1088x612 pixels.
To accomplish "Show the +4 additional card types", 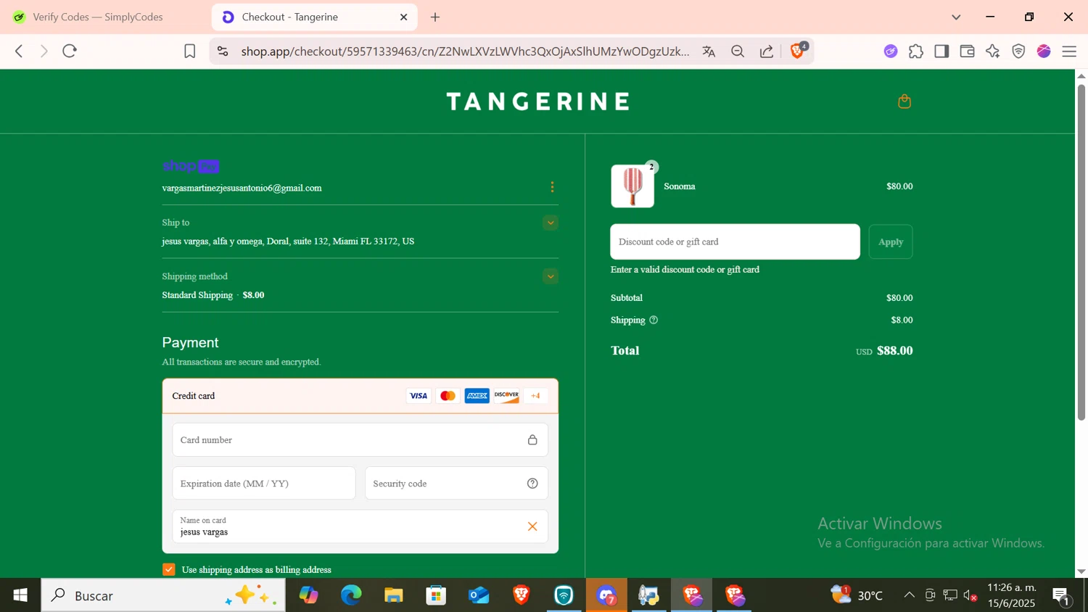I will [535, 396].
